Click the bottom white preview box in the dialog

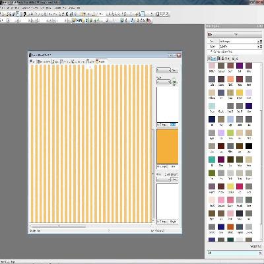167,201
